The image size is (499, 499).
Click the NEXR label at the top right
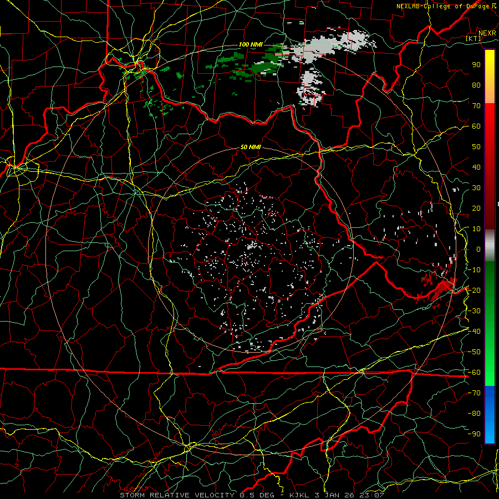tap(487, 33)
